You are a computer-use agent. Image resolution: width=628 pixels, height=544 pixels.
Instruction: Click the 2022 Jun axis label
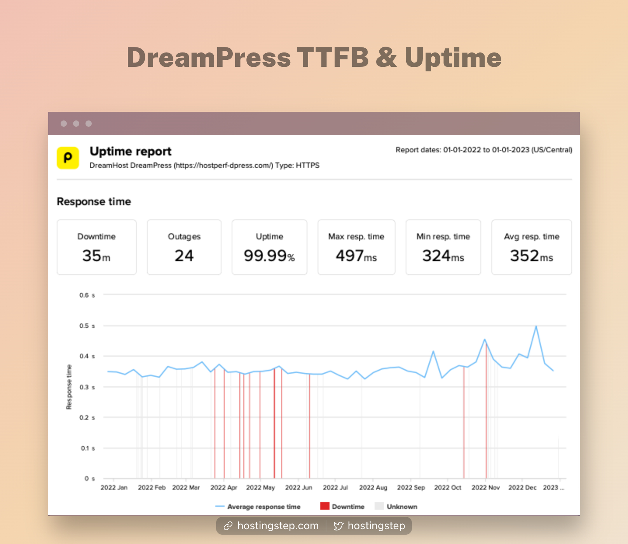coord(298,487)
